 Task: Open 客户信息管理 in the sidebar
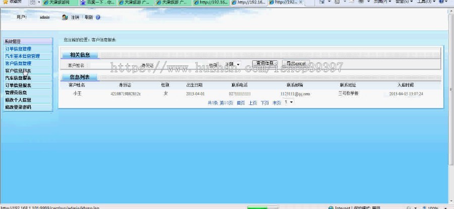point(18,63)
